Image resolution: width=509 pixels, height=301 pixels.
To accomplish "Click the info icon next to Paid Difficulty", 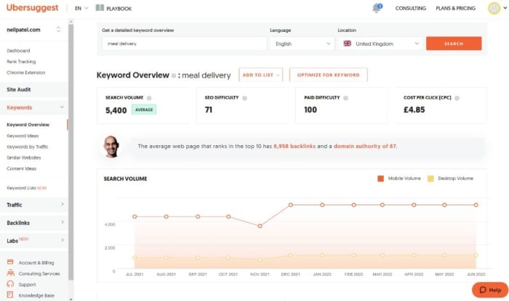I will [345, 98].
